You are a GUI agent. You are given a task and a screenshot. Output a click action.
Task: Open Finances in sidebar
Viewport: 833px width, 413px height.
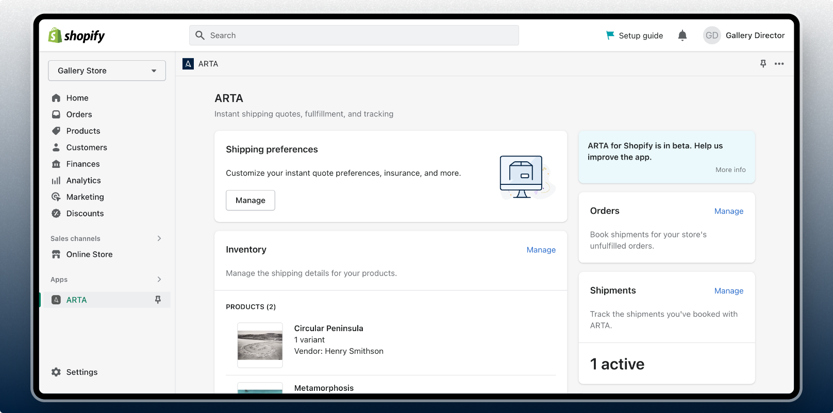click(x=83, y=164)
